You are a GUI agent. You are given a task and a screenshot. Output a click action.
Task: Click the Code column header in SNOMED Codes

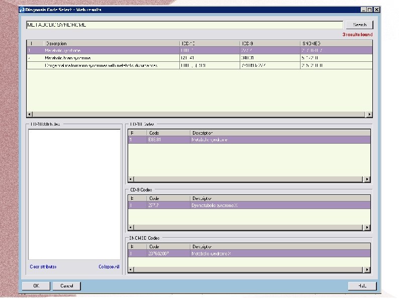(x=168, y=247)
